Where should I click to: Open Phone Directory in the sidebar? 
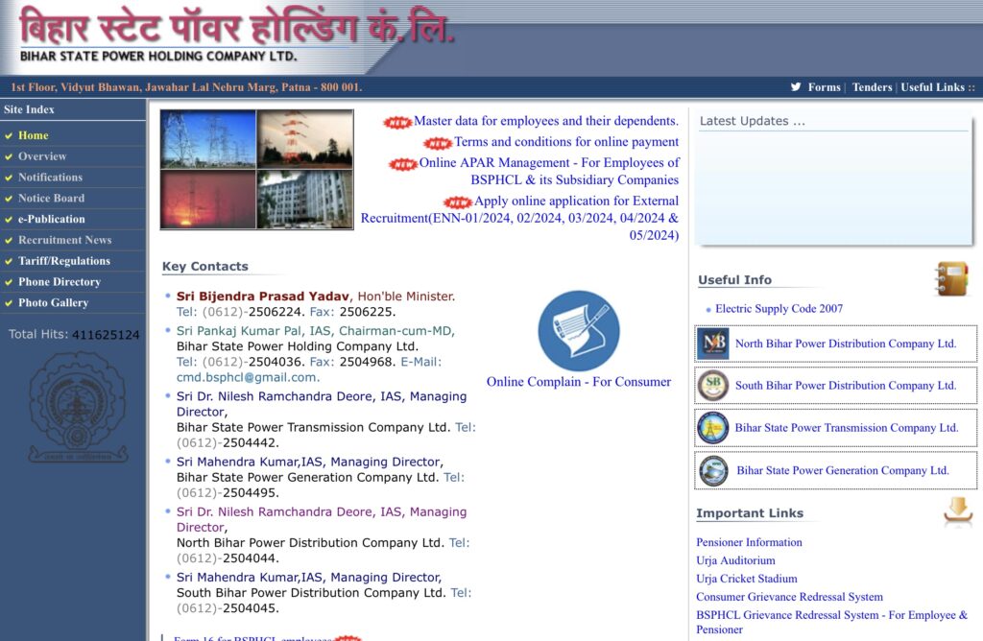(59, 282)
